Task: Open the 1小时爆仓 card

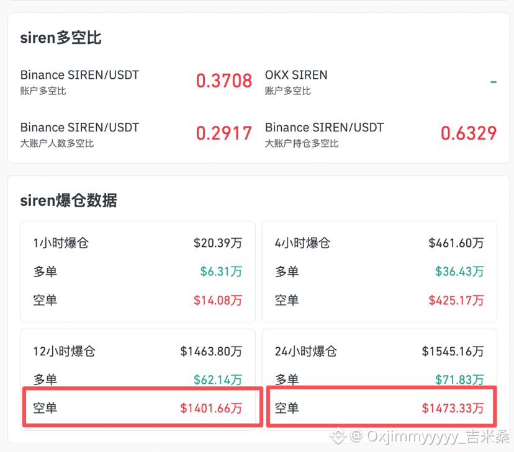Action: point(138,272)
